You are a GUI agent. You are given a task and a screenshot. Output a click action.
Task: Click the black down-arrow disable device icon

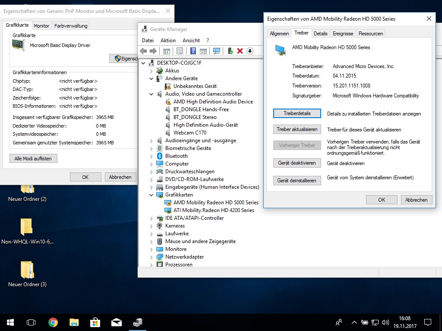pos(250,51)
